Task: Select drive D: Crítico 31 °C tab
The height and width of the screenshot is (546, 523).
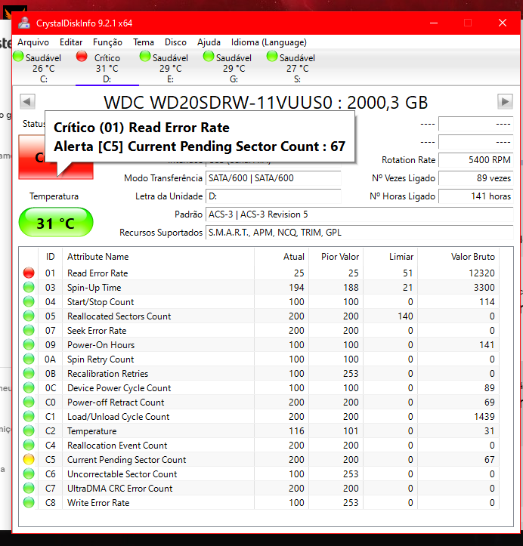Action: point(107,68)
